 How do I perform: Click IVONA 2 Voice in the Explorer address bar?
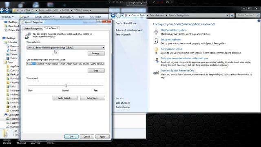click(81, 10)
